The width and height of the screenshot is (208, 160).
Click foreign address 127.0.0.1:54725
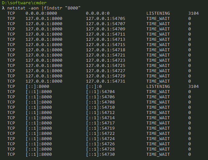106,66
